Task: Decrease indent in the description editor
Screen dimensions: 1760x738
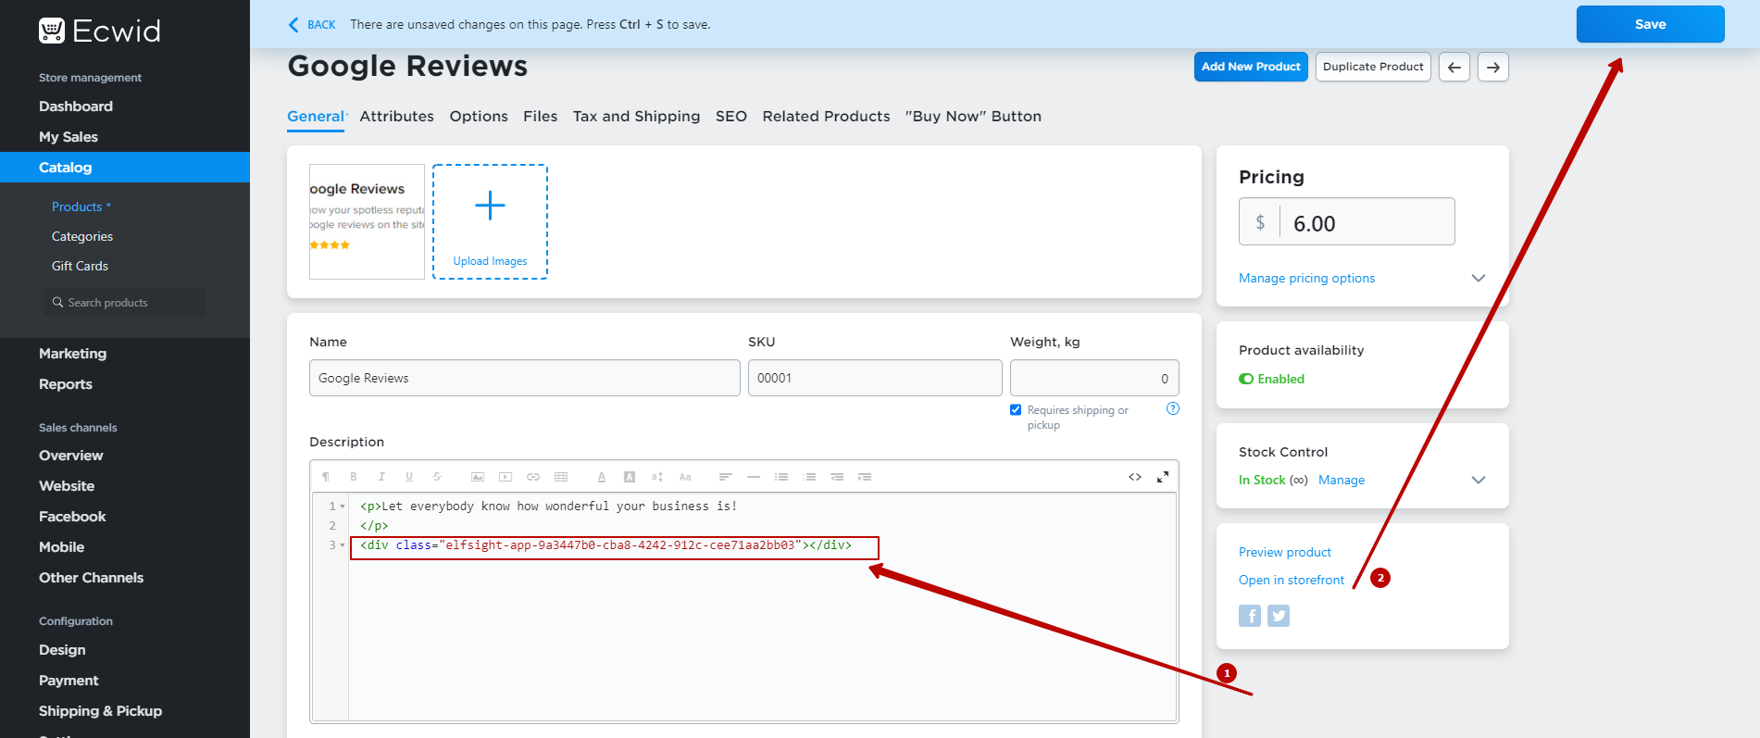Action: coord(837,477)
